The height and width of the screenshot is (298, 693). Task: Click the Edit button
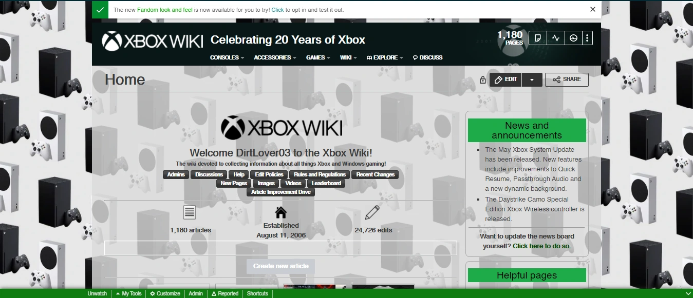click(505, 80)
